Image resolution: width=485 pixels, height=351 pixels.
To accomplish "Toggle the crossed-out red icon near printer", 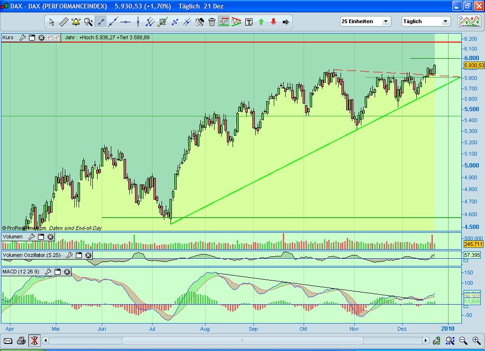I will 34,341.
